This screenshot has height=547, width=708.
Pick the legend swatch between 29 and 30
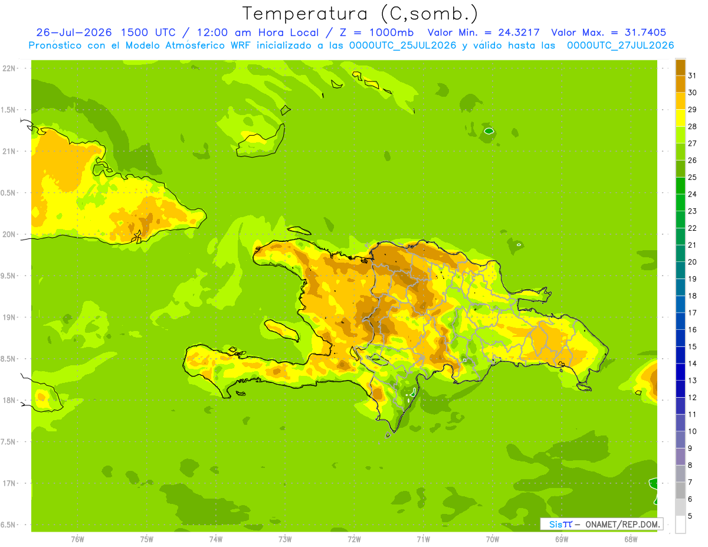(x=680, y=101)
